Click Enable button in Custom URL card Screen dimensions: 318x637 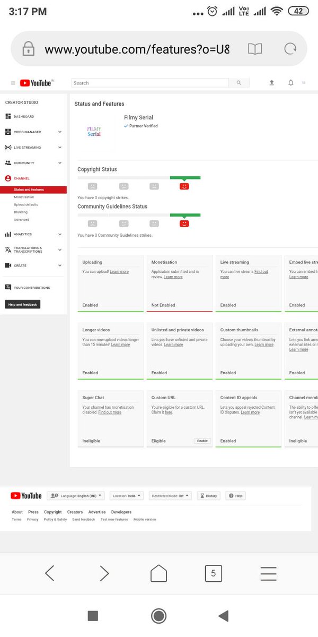click(202, 441)
